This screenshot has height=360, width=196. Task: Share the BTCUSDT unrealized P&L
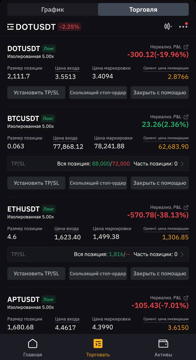pos(186,117)
